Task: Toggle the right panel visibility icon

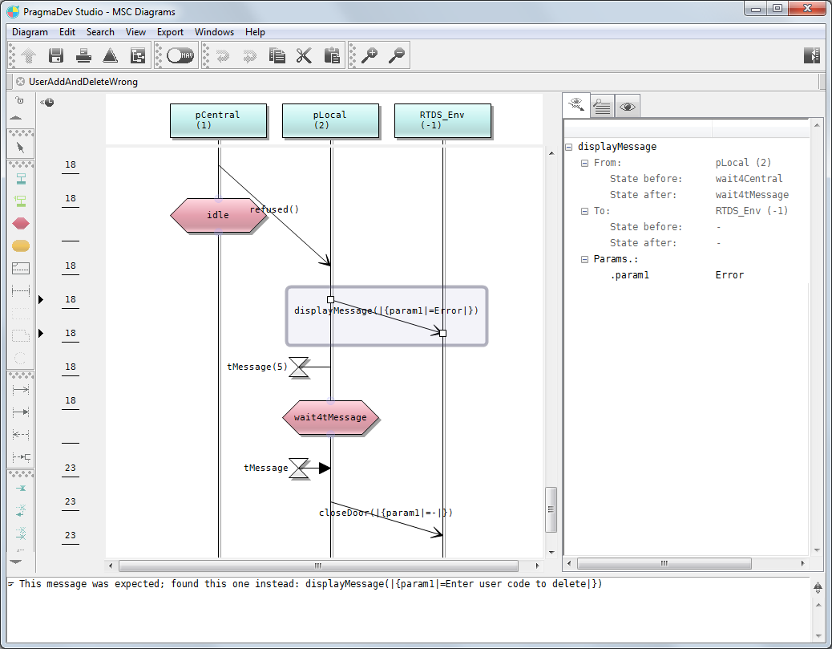Action: point(812,55)
